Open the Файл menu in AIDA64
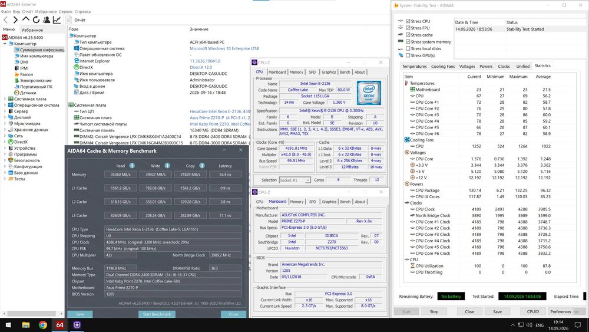Viewport: 589px width, 332px height. [5, 12]
